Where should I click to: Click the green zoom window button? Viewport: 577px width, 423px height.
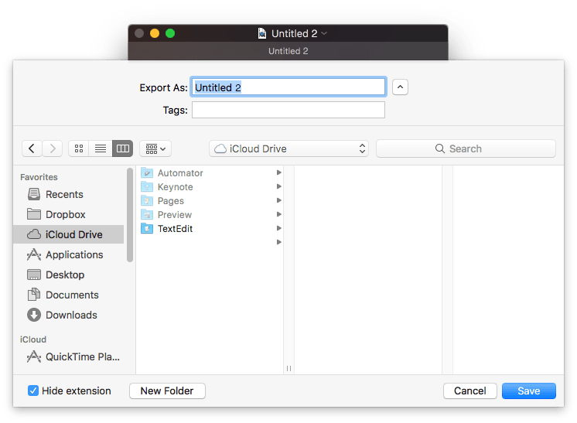pyautogui.click(x=170, y=33)
